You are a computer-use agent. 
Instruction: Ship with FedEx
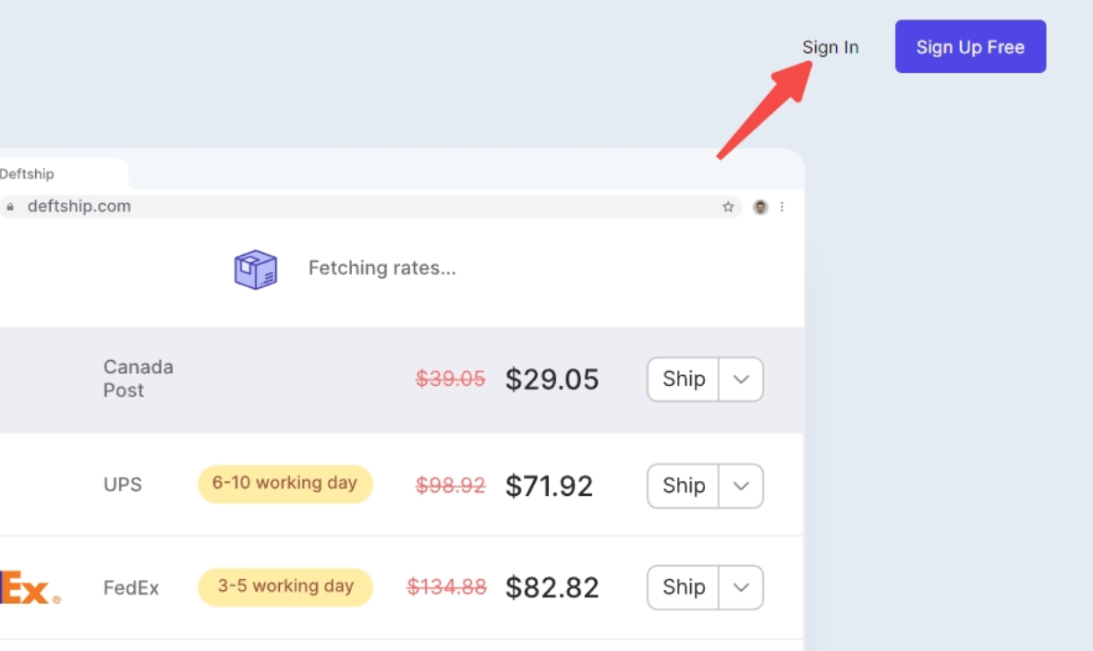click(683, 587)
